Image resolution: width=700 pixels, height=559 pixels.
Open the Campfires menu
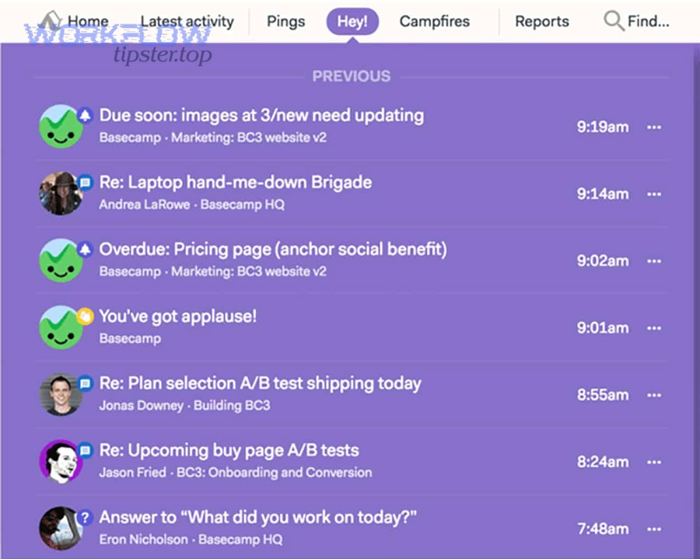click(434, 22)
